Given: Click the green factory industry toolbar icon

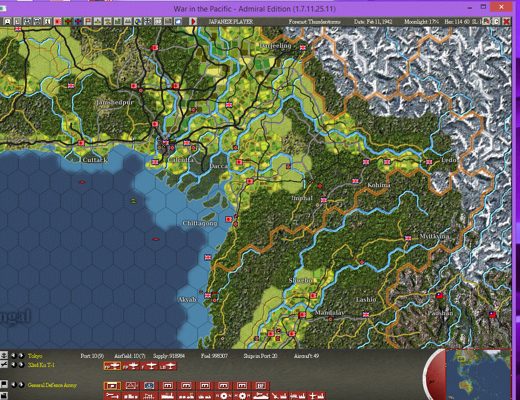Looking at the screenshot, I should (118, 22).
